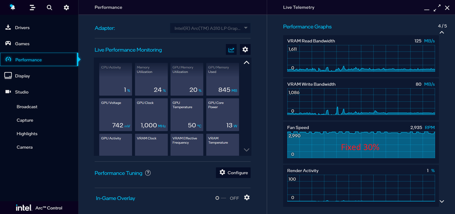
Task: Click the 125 MB/s read bandwidth value
Action: click(424, 41)
